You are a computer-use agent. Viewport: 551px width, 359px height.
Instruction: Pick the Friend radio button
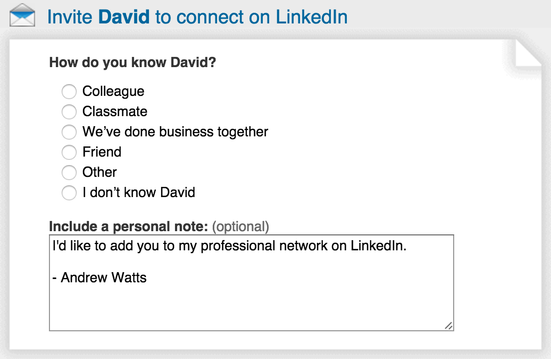tap(69, 152)
